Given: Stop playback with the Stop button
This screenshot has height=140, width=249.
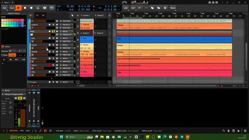Looking at the screenshot, I should pyautogui.click(x=25, y=8).
